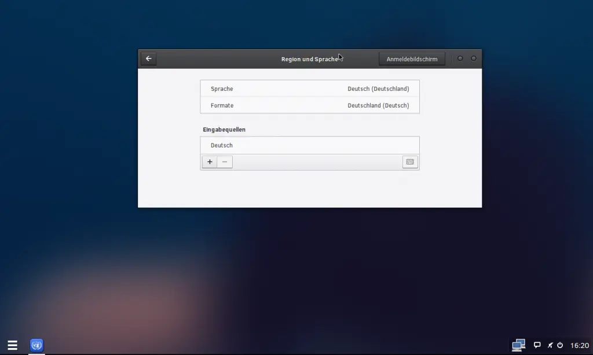Click an empty area of desktop wallpaper

[x=87, y=173]
